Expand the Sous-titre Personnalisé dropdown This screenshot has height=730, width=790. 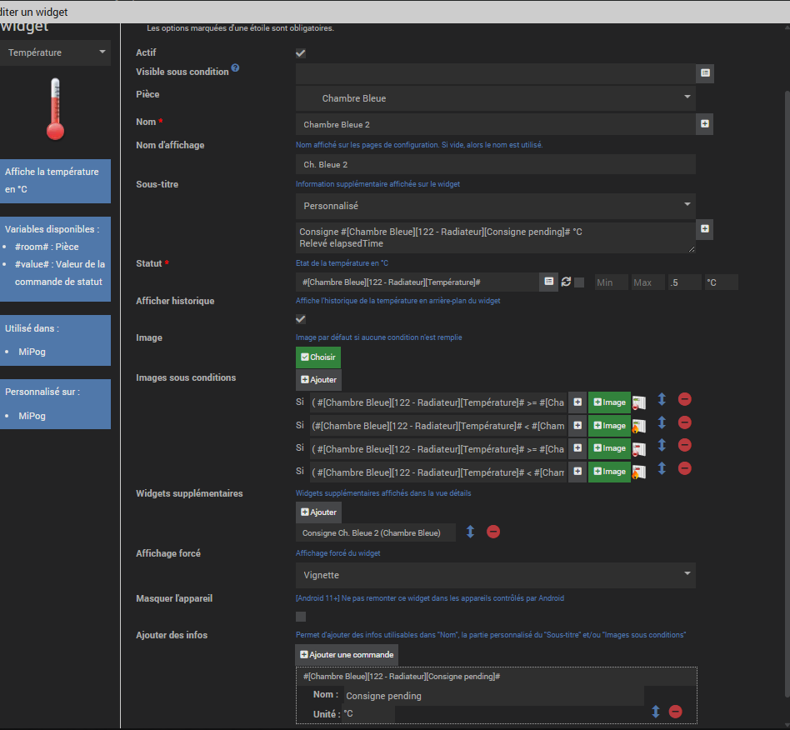(495, 205)
